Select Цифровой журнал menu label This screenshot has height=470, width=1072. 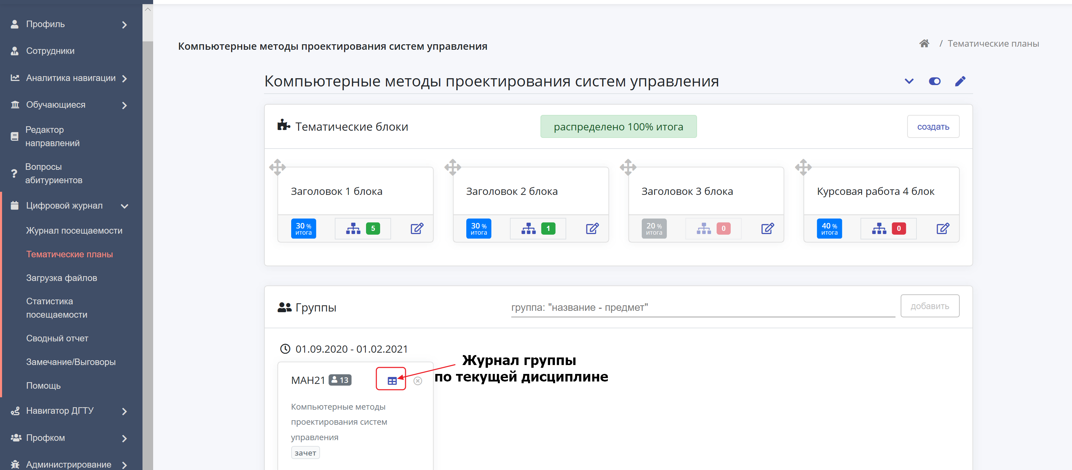click(64, 205)
